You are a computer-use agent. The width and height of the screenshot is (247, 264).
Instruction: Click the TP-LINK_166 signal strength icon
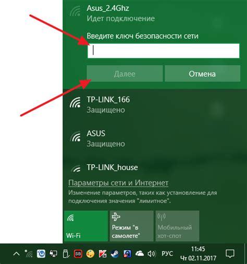(75, 102)
